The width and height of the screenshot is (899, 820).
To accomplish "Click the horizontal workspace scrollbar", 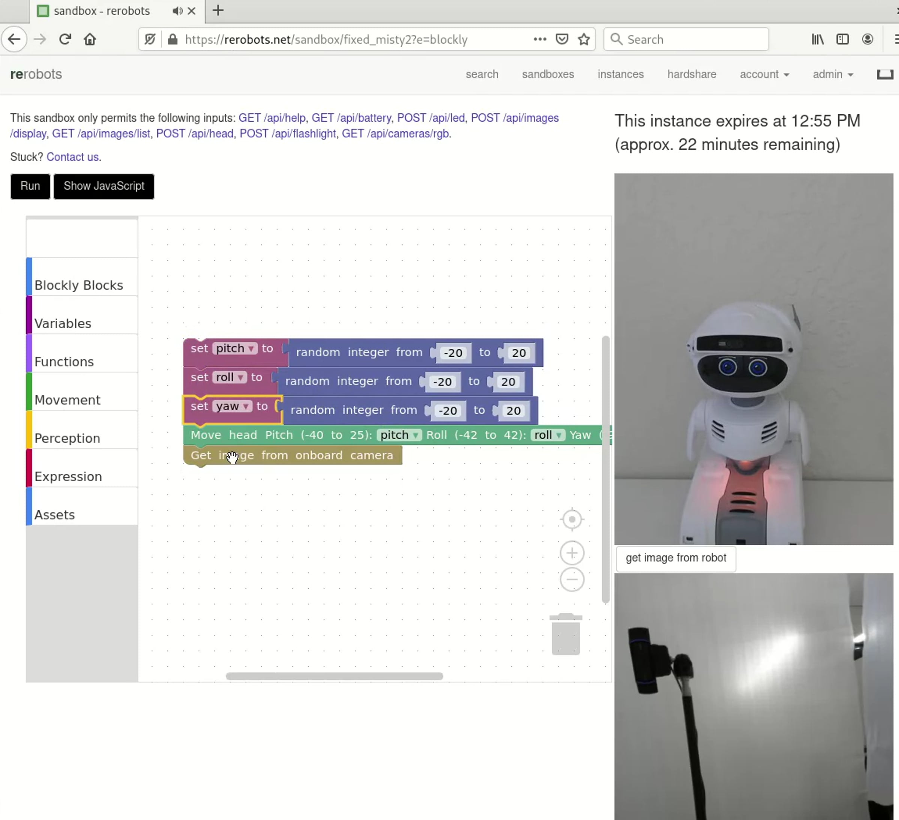I will click(x=334, y=676).
